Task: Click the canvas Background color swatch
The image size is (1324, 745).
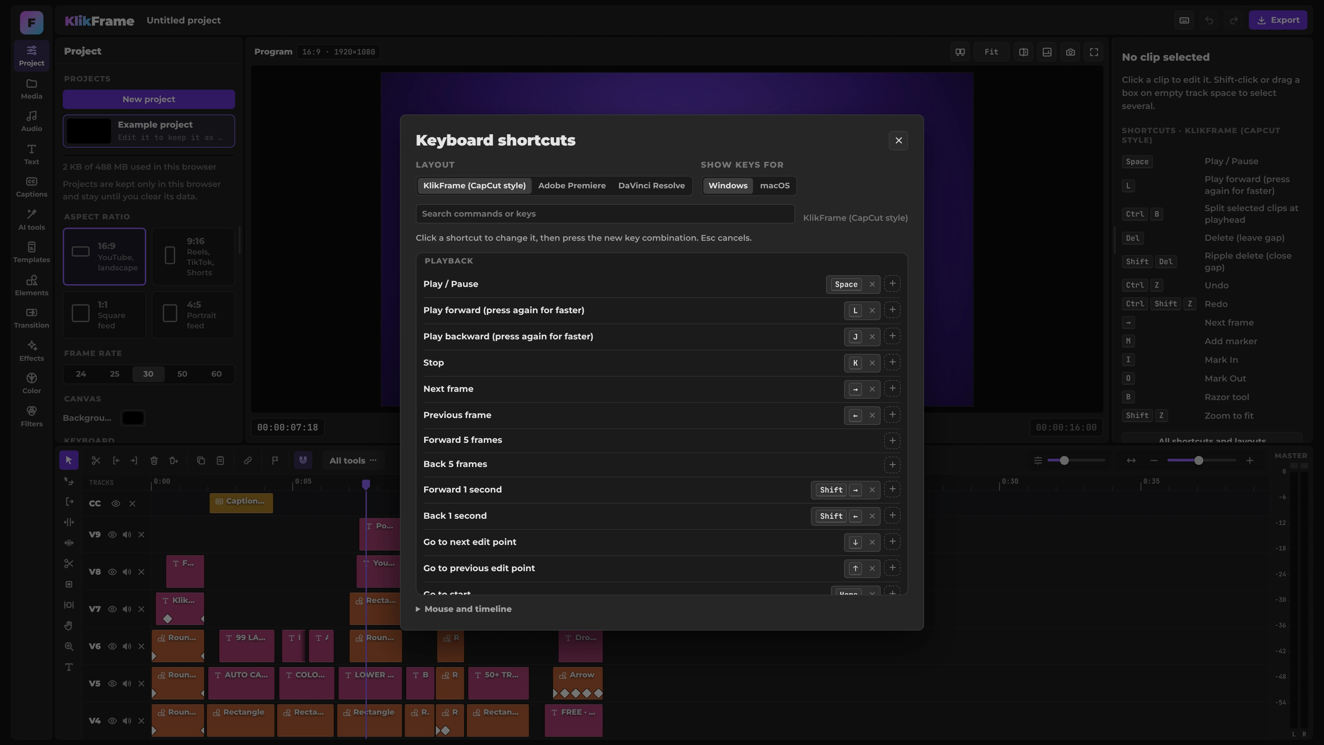Action: 133,418
